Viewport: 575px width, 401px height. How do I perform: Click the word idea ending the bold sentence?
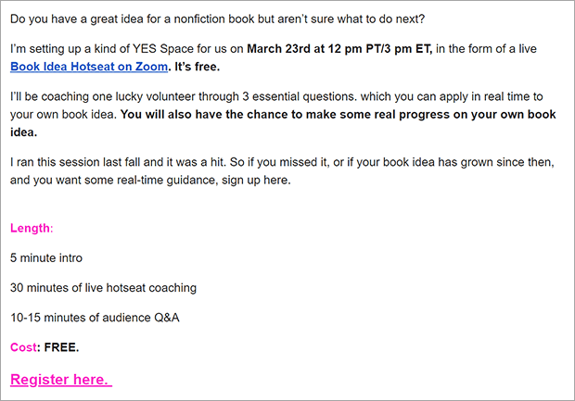(x=23, y=132)
